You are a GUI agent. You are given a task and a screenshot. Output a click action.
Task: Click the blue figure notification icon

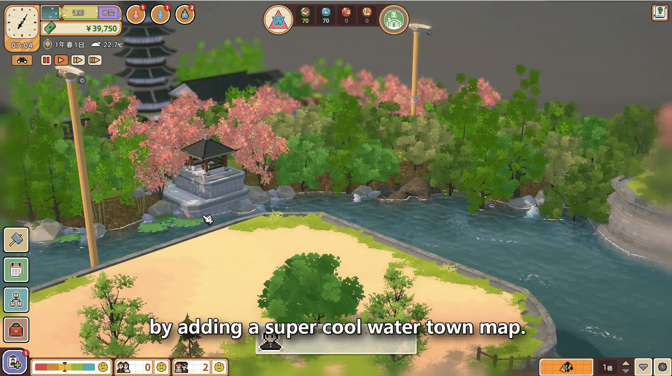click(160, 15)
